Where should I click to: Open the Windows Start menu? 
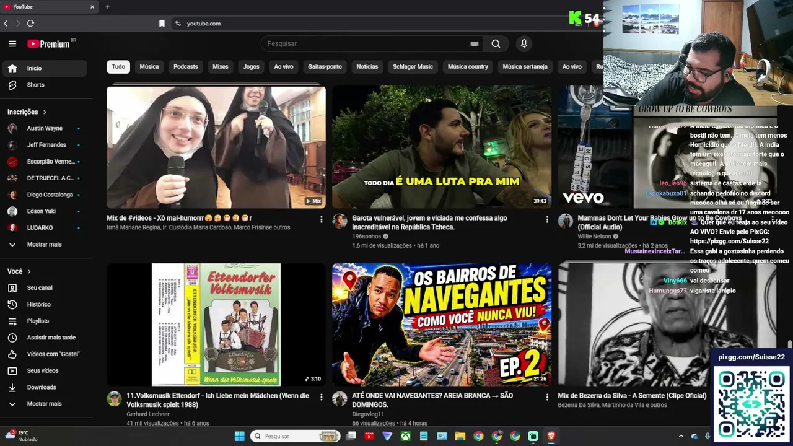[x=239, y=436]
